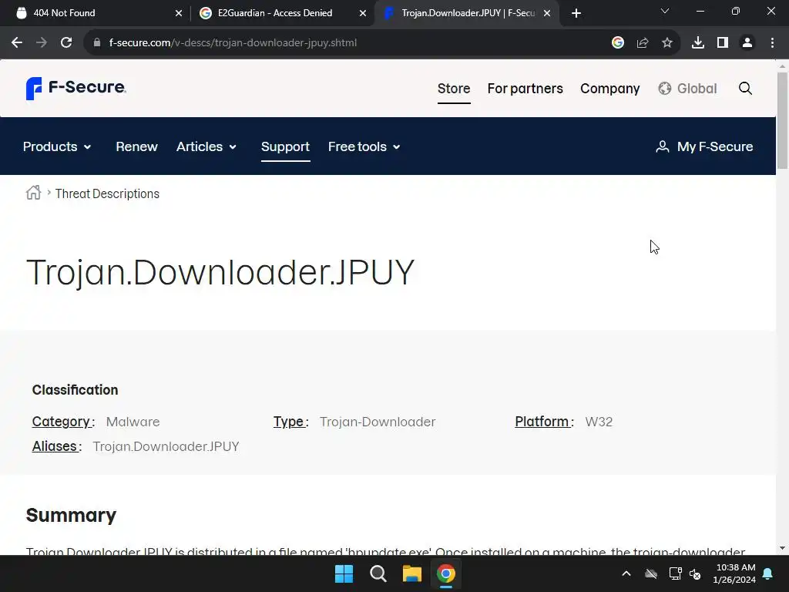This screenshot has width=789, height=592.
Task: Click the Type label link
Action: click(x=290, y=422)
